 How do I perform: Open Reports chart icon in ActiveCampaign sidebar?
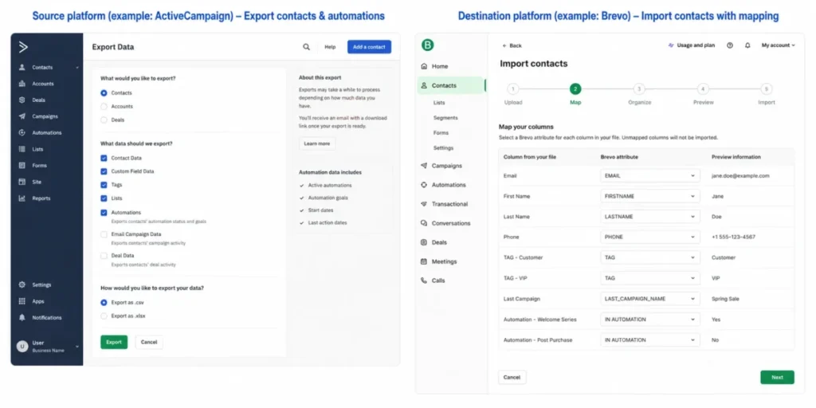pos(22,198)
